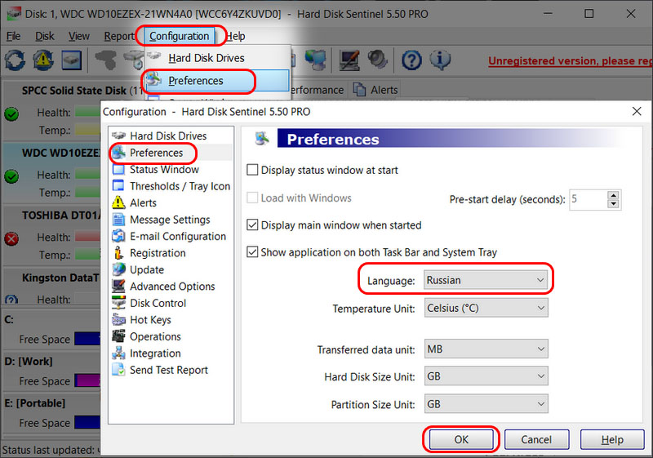Open the Report menu
653x458 pixels.
[118, 36]
